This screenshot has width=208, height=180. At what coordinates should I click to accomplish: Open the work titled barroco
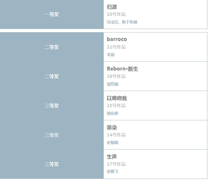coord(117,39)
